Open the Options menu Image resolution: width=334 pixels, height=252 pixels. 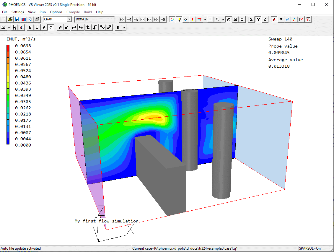click(56, 12)
